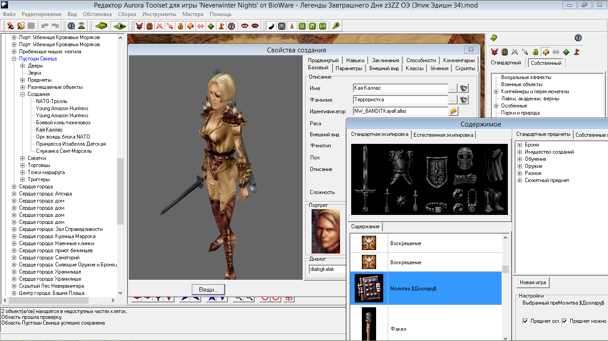Choose the waypoint flag icon in right palette
Screen dimensions: 608x341
(576, 52)
